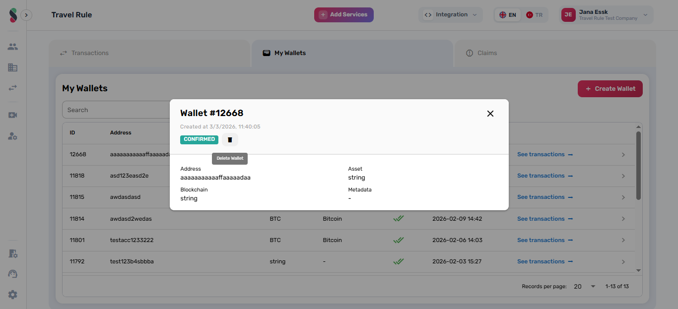
Task: Expand row chevron for wallet 11815
Action: (623, 197)
